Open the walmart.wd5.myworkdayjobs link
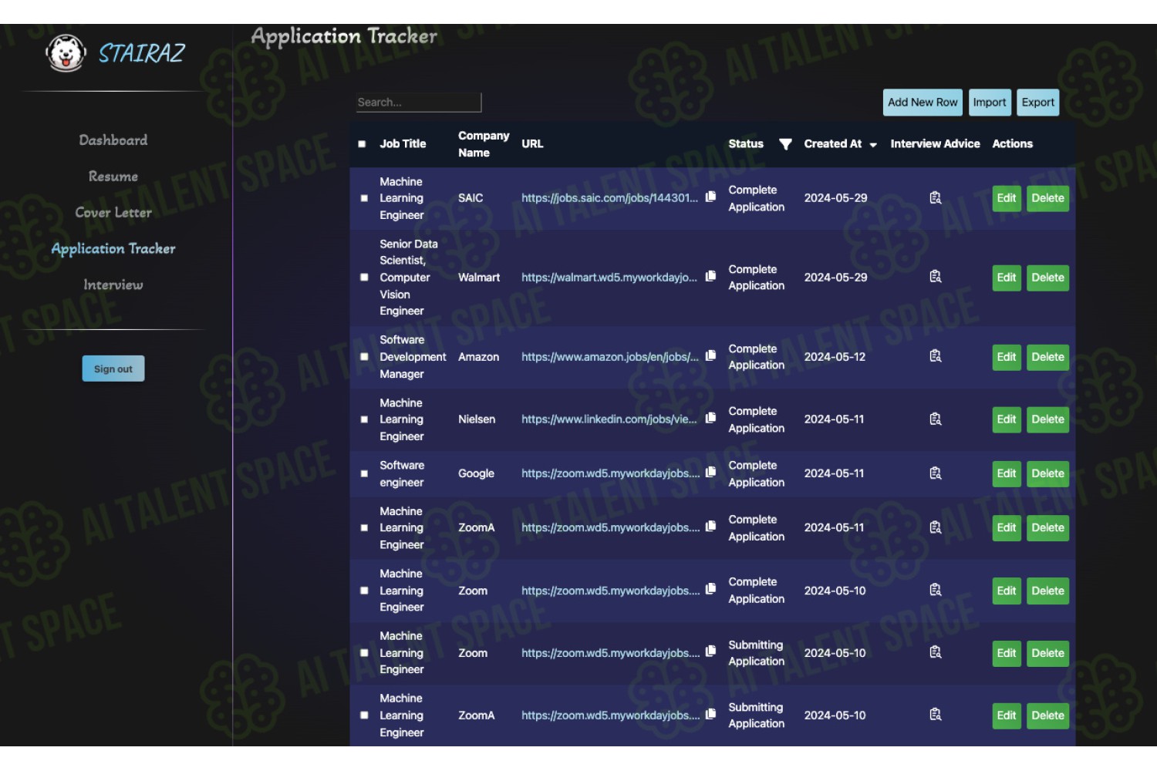Screen dimensions: 1157x771 point(609,278)
